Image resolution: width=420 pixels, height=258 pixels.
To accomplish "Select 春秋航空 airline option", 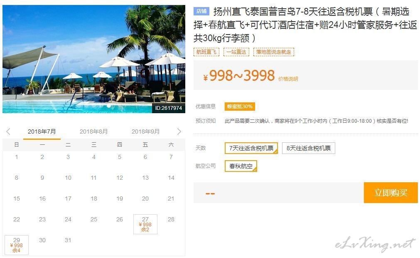I will (241, 166).
